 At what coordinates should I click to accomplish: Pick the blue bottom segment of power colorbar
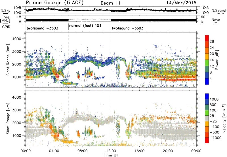[207, 81]
